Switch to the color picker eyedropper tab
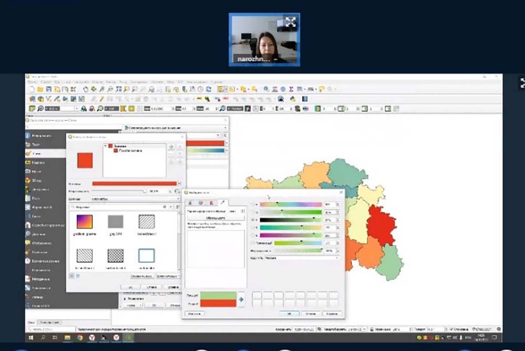 (222, 202)
